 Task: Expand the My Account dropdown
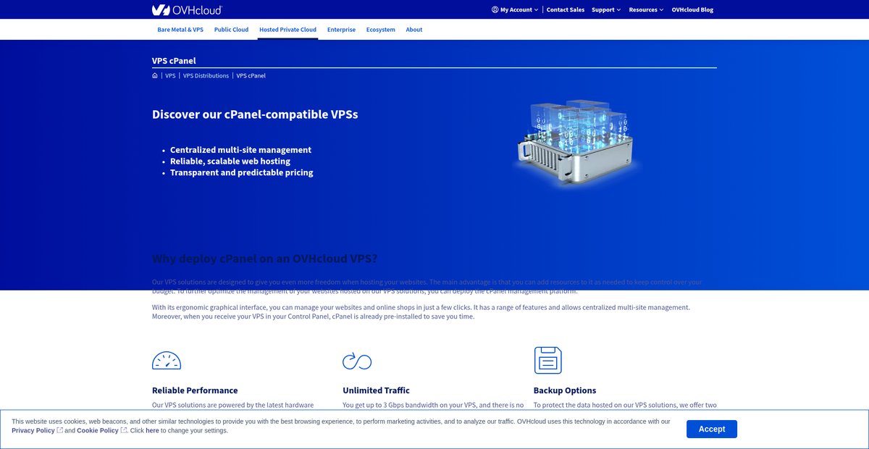click(515, 9)
